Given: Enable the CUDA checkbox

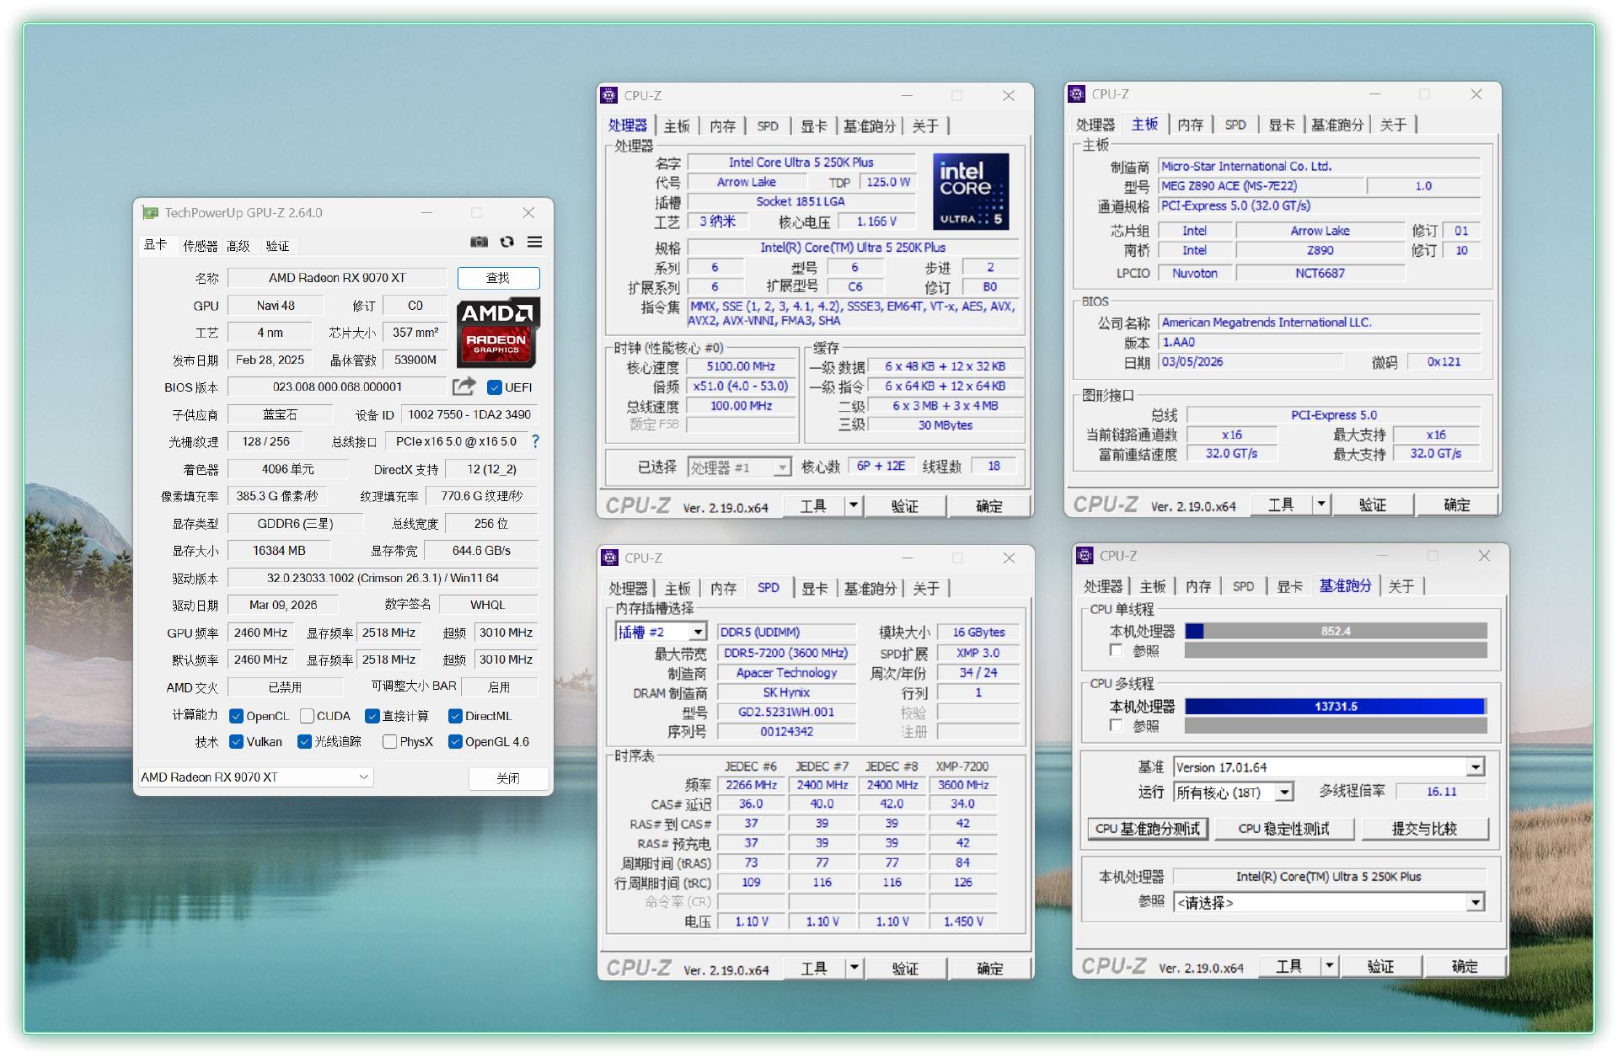Looking at the screenshot, I should [308, 716].
